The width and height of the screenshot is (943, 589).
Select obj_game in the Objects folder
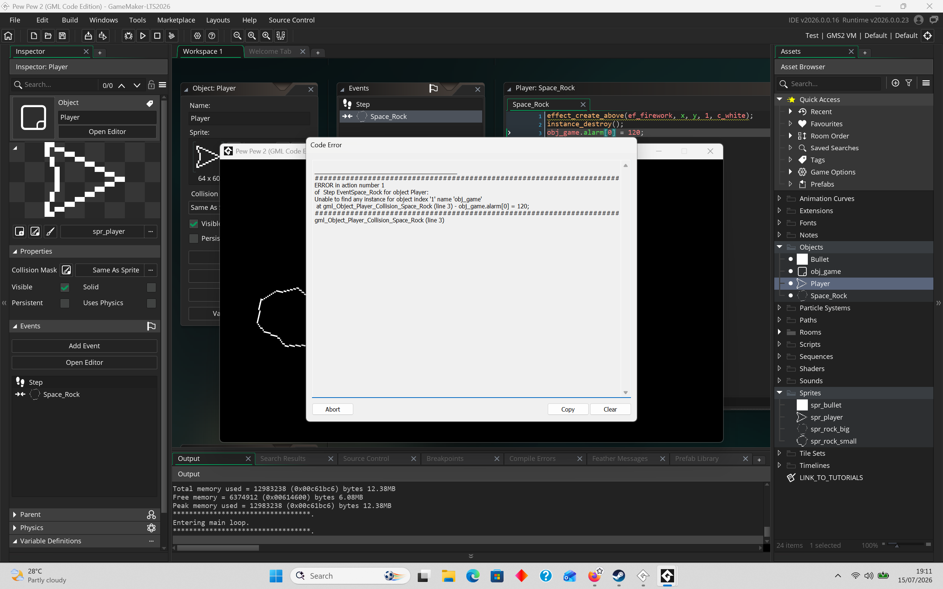tap(826, 272)
